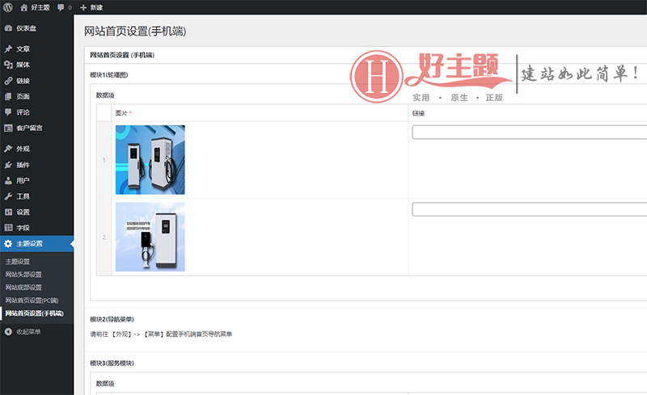Click the 模块2(导航菜单) label
Viewport: 647px width, 395px height.
tap(112, 320)
